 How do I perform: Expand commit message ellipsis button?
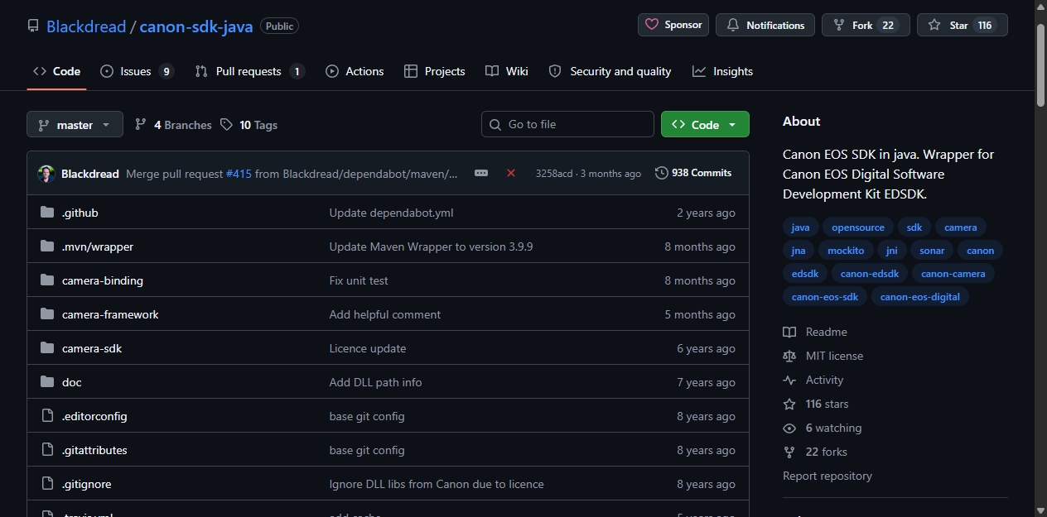[x=481, y=173]
